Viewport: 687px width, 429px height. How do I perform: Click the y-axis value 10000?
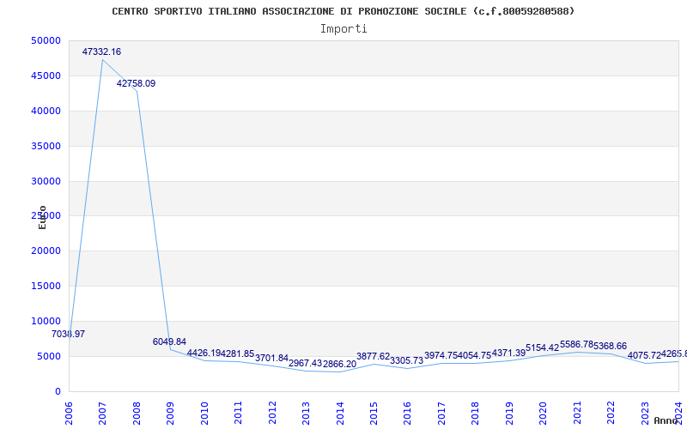coord(46,321)
